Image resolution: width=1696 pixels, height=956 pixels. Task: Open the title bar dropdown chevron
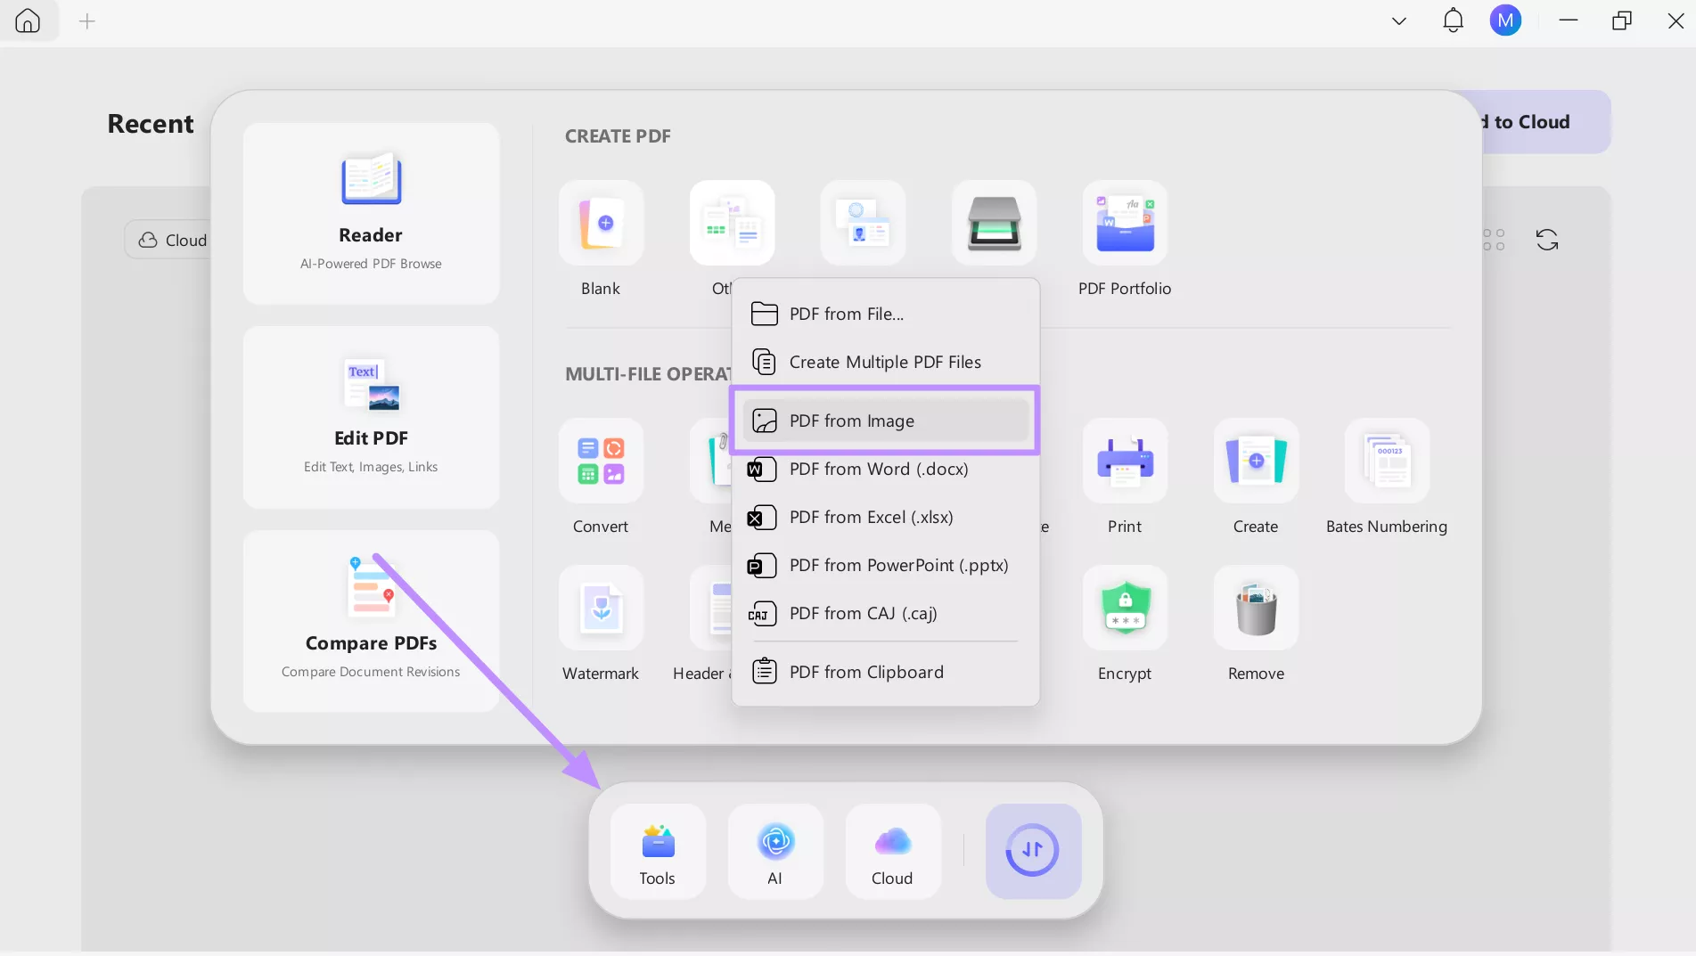click(1398, 20)
